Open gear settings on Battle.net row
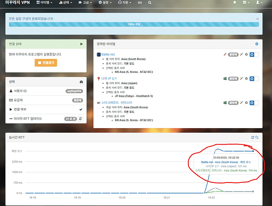 coord(246,54)
